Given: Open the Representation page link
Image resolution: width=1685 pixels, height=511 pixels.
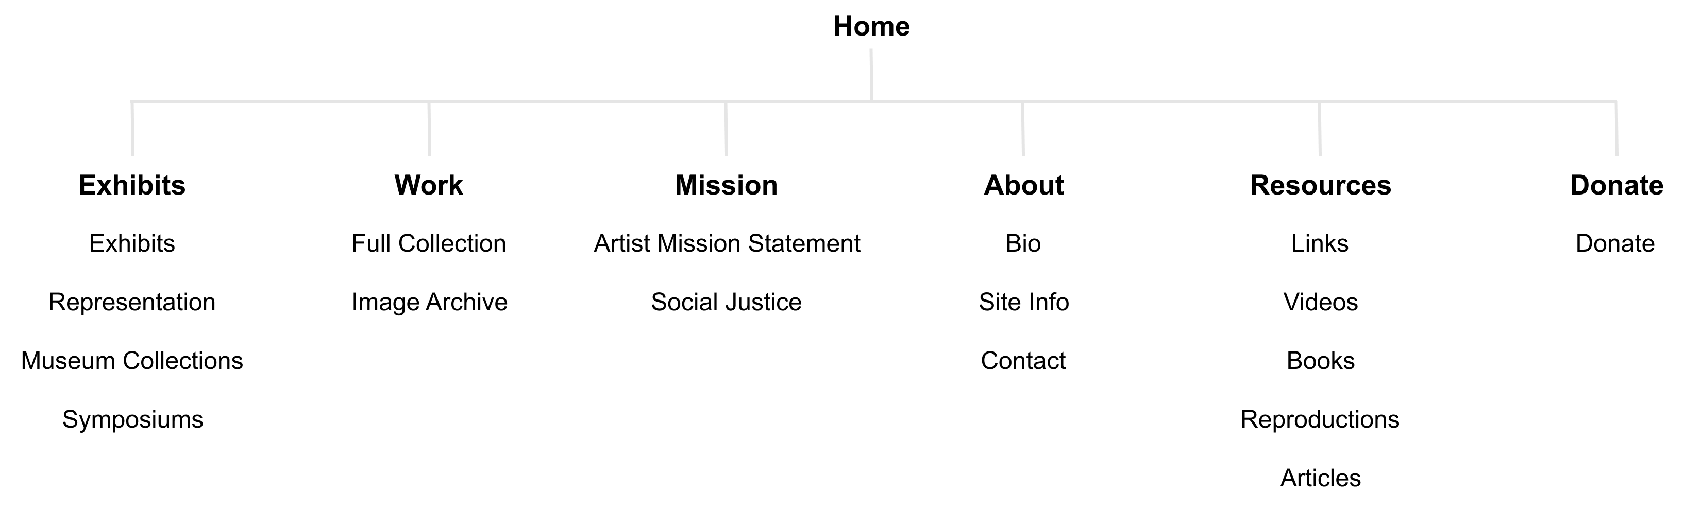Looking at the screenshot, I should (x=132, y=303).
